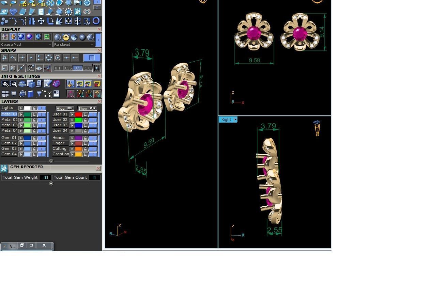433x285 pixels.
Task: Click the gold sphere render material icon
Action: tap(66, 37)
